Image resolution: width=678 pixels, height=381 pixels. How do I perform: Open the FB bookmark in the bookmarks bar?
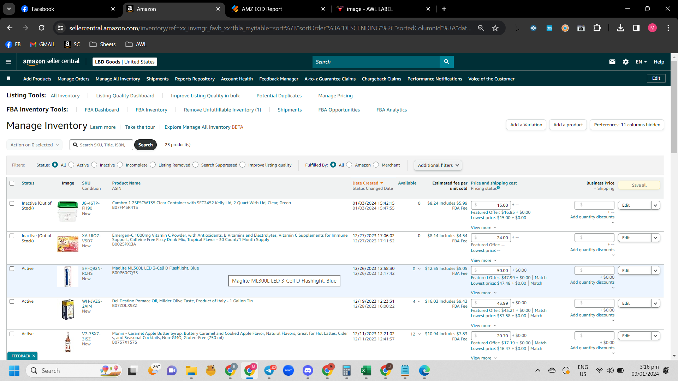(13, 44)
